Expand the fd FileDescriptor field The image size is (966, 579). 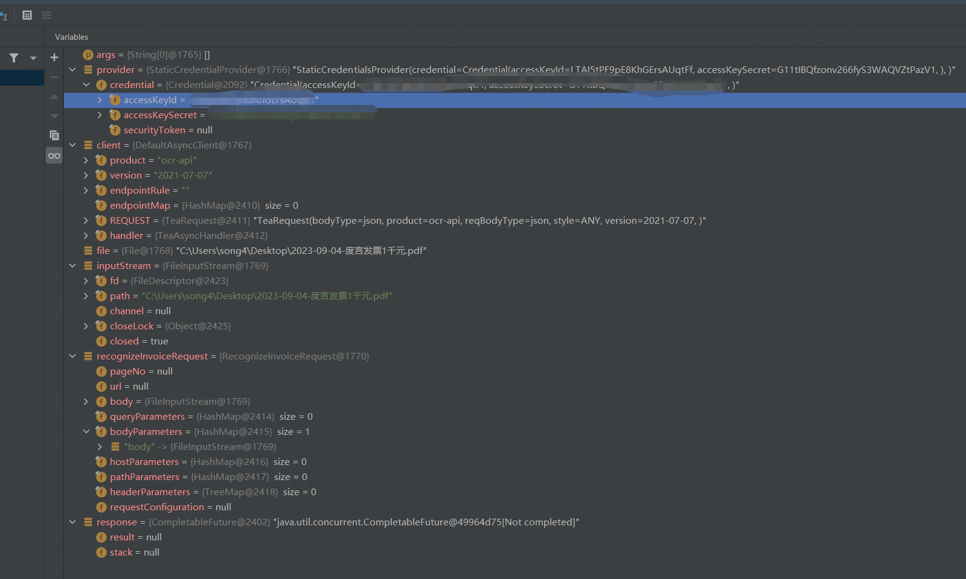(86, 281)
